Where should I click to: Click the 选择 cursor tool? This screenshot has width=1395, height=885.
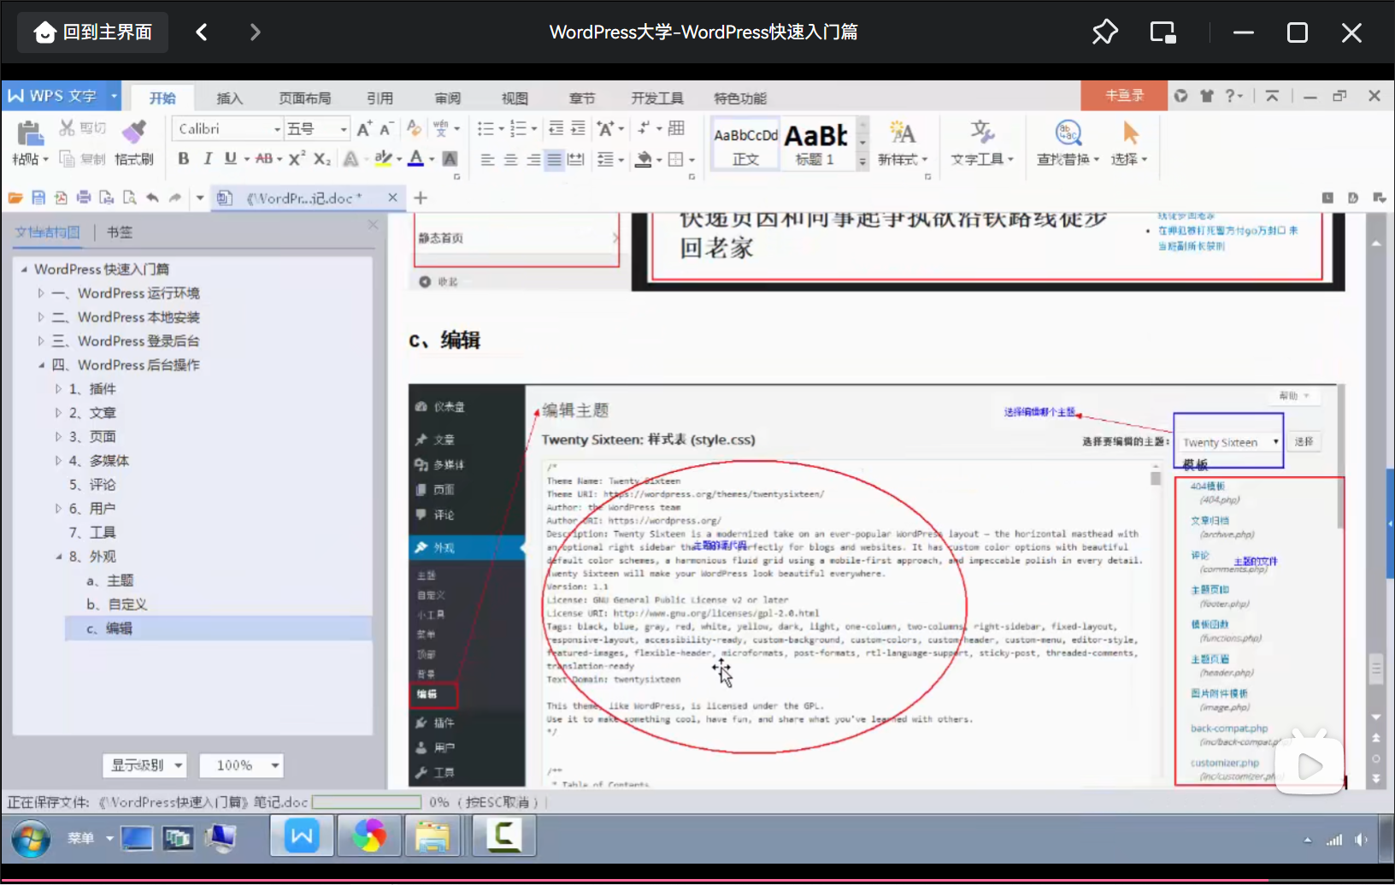pos(1129,143)
